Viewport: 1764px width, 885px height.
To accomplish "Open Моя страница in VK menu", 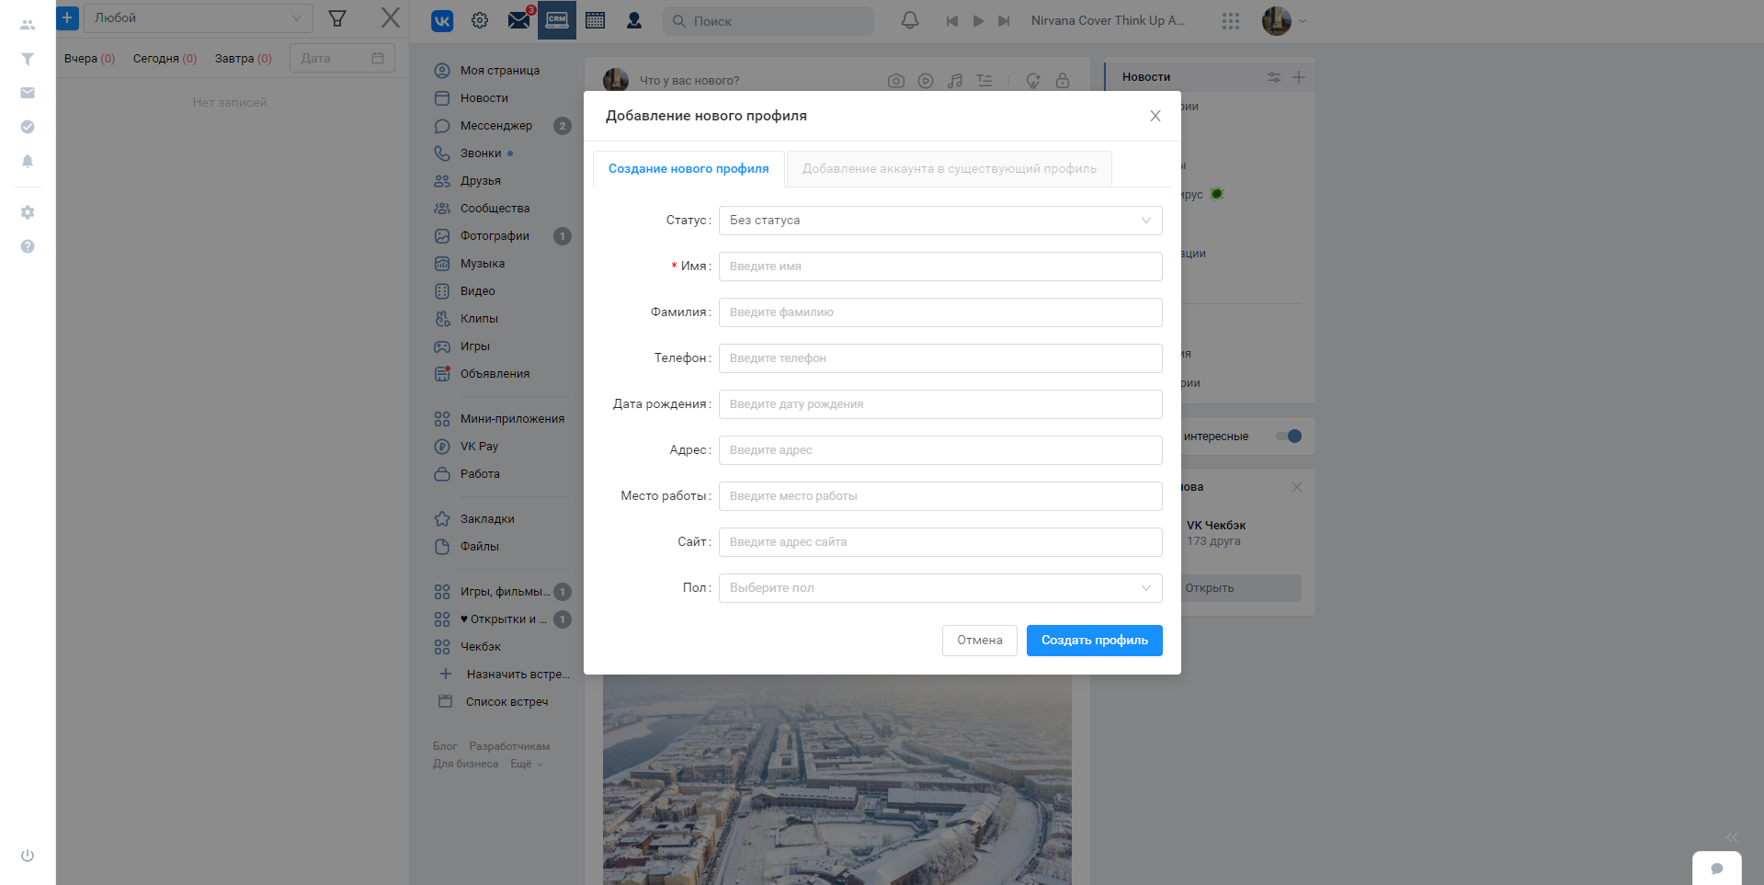I will [500, 71].
